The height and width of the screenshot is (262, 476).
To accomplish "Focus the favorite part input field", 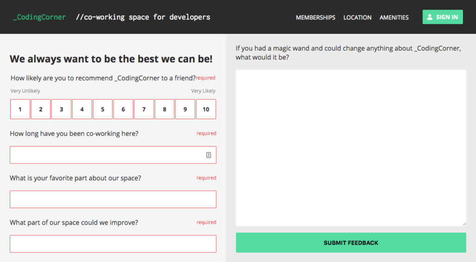I will 113,199.
